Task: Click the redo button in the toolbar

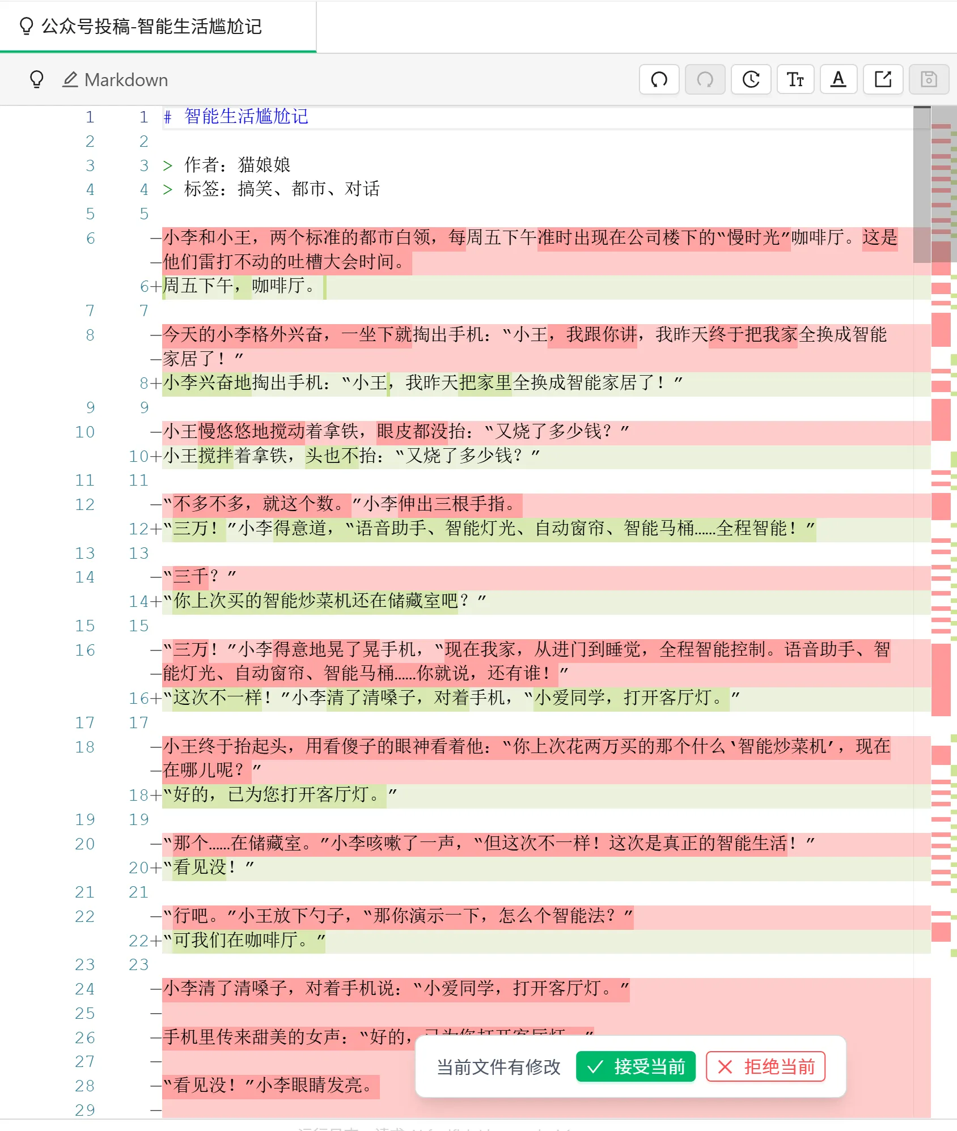Action: click(x=705, y=79)
